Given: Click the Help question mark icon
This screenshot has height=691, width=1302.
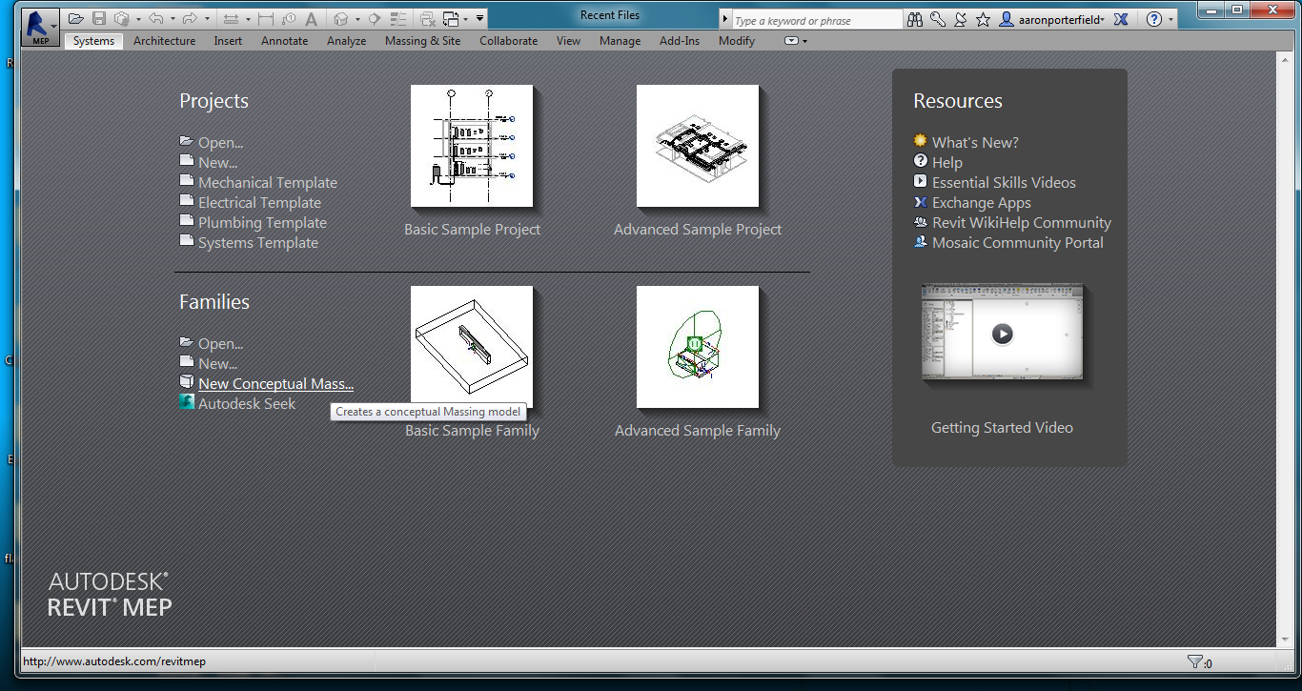Looking at the screenshot, I should coord(1154,19).
